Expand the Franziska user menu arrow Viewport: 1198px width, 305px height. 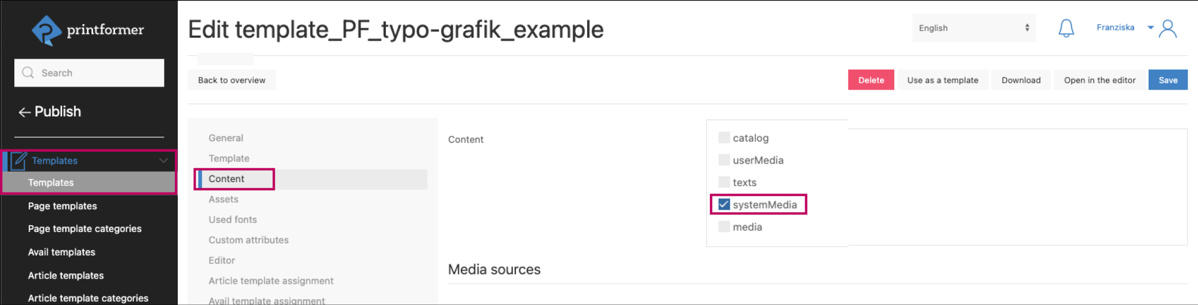(x=1150, y=28)
